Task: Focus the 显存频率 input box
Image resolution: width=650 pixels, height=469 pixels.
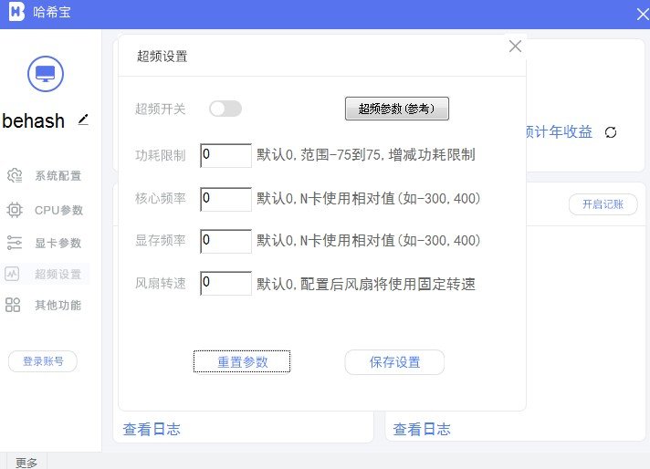Action: [x=225, y=241]
